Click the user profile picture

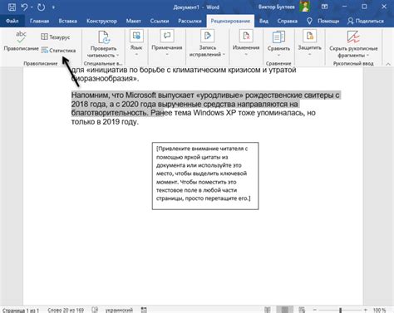pyautogui.click(x=304, y=7)
